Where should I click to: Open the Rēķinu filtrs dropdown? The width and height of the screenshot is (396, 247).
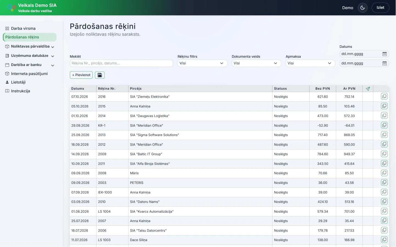[202, 63]
